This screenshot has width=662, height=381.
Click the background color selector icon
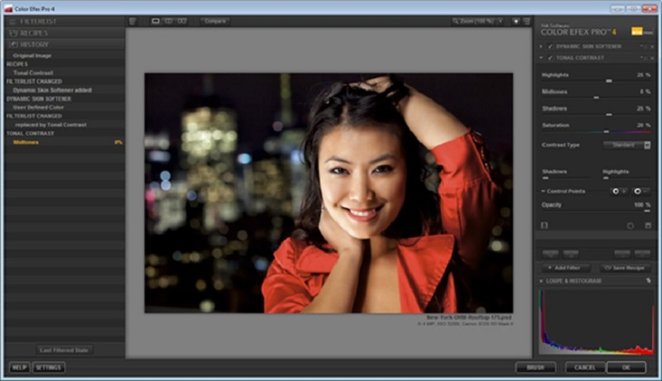(516, 21)
